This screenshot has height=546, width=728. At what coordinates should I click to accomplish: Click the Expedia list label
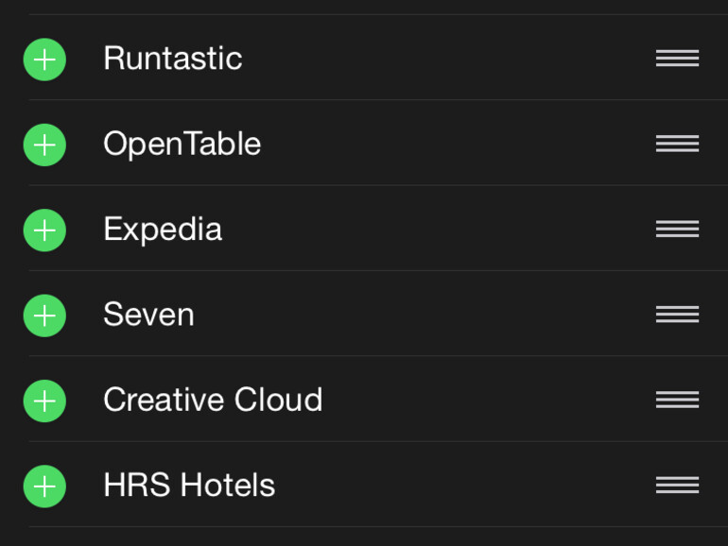click(163, 230)
